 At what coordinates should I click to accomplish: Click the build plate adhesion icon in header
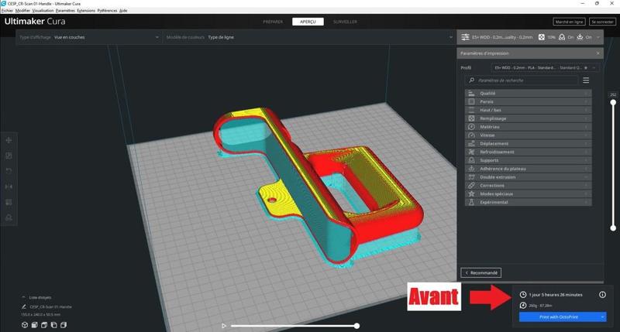pyautogui.click(x=580, y=37)
